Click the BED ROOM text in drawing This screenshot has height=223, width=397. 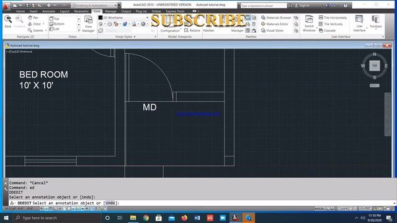(x=43, y=74)
